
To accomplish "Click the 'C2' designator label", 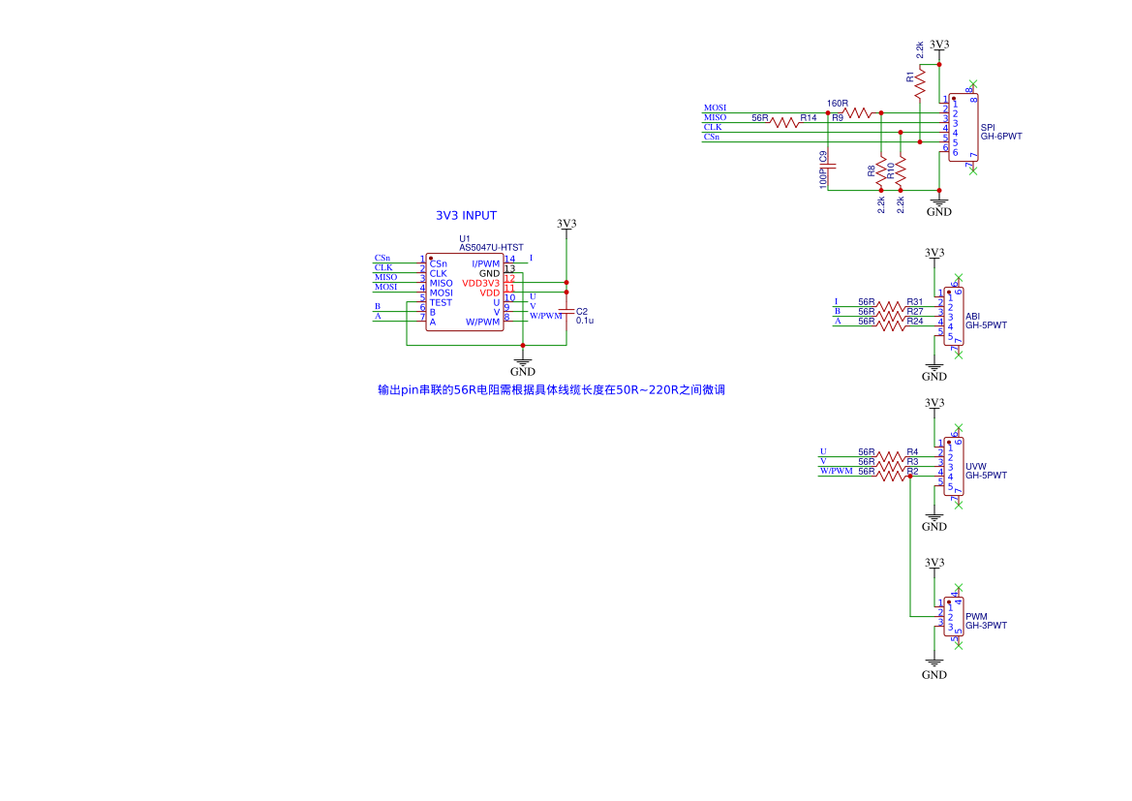I will (582, 311).
